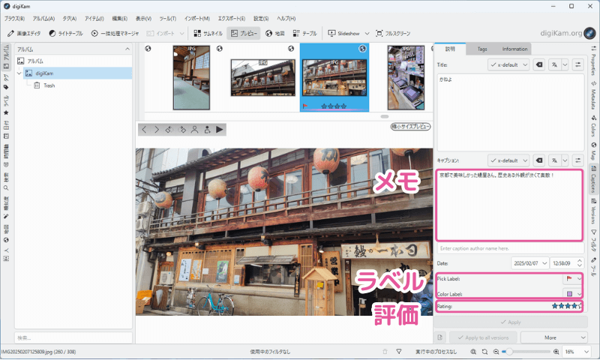
Task: Toggle プレビュー preview mode
Action: point(244,34)
